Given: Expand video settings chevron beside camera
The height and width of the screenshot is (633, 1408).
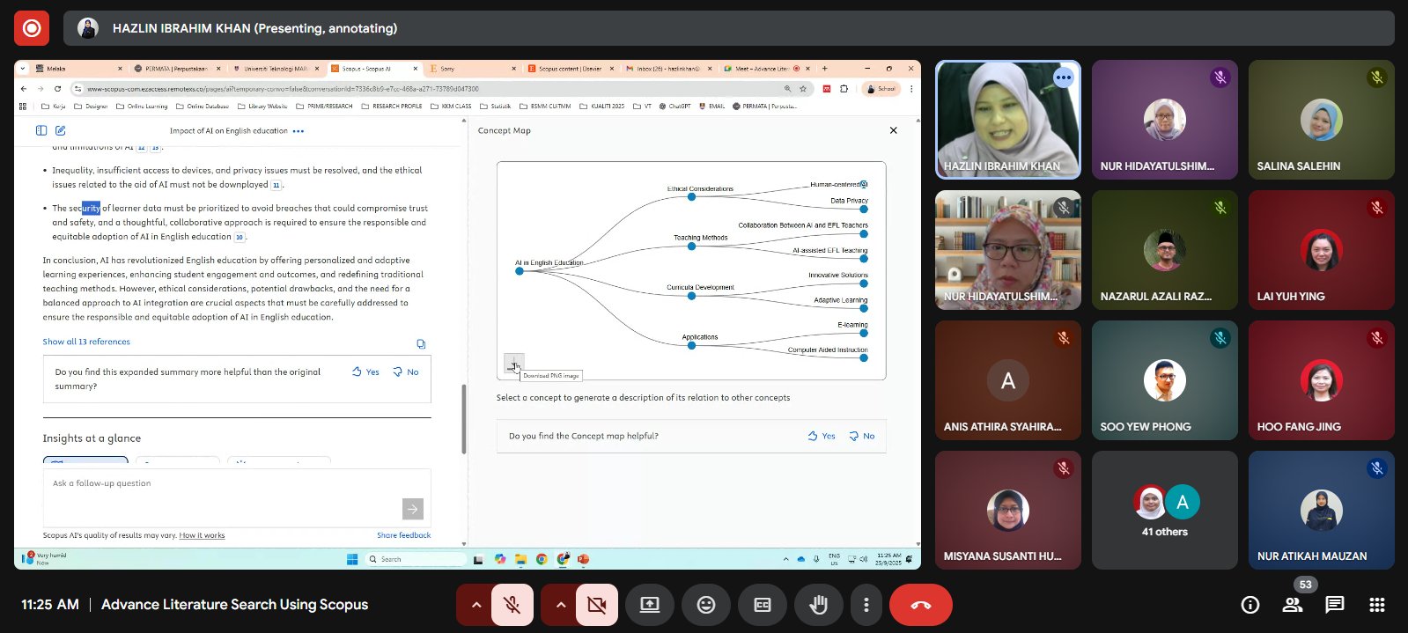Looking at the screenshot, I should click(560, 605).
